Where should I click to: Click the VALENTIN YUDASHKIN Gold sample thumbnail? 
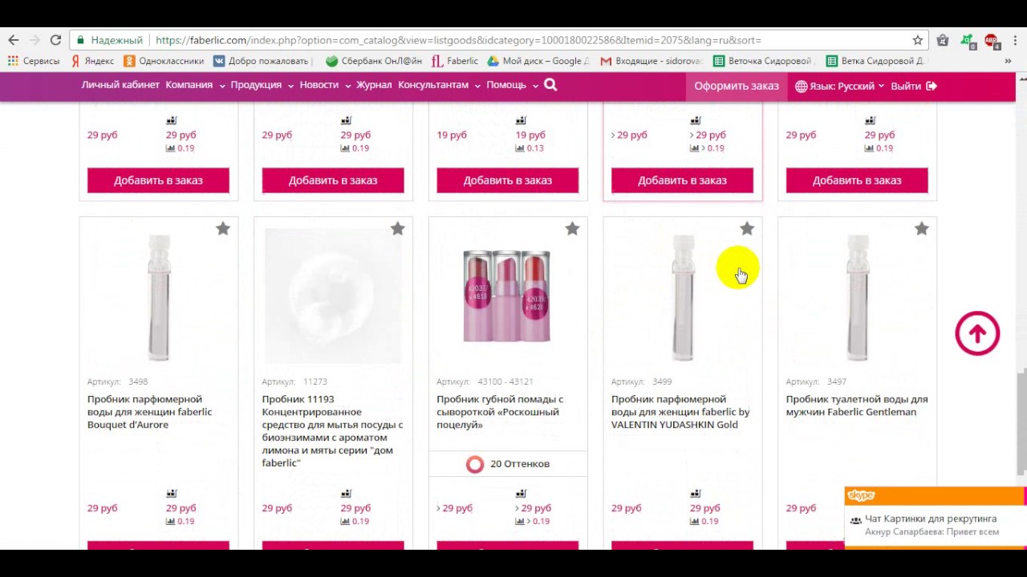[x=683, y=297]
